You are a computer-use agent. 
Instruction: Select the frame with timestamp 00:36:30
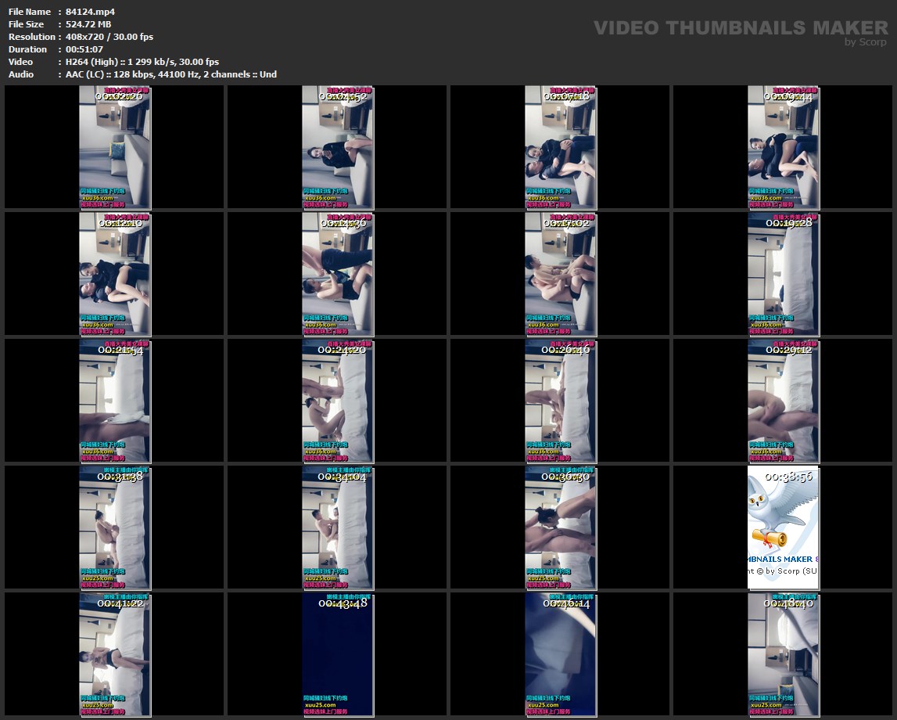(x=560, y=527)
